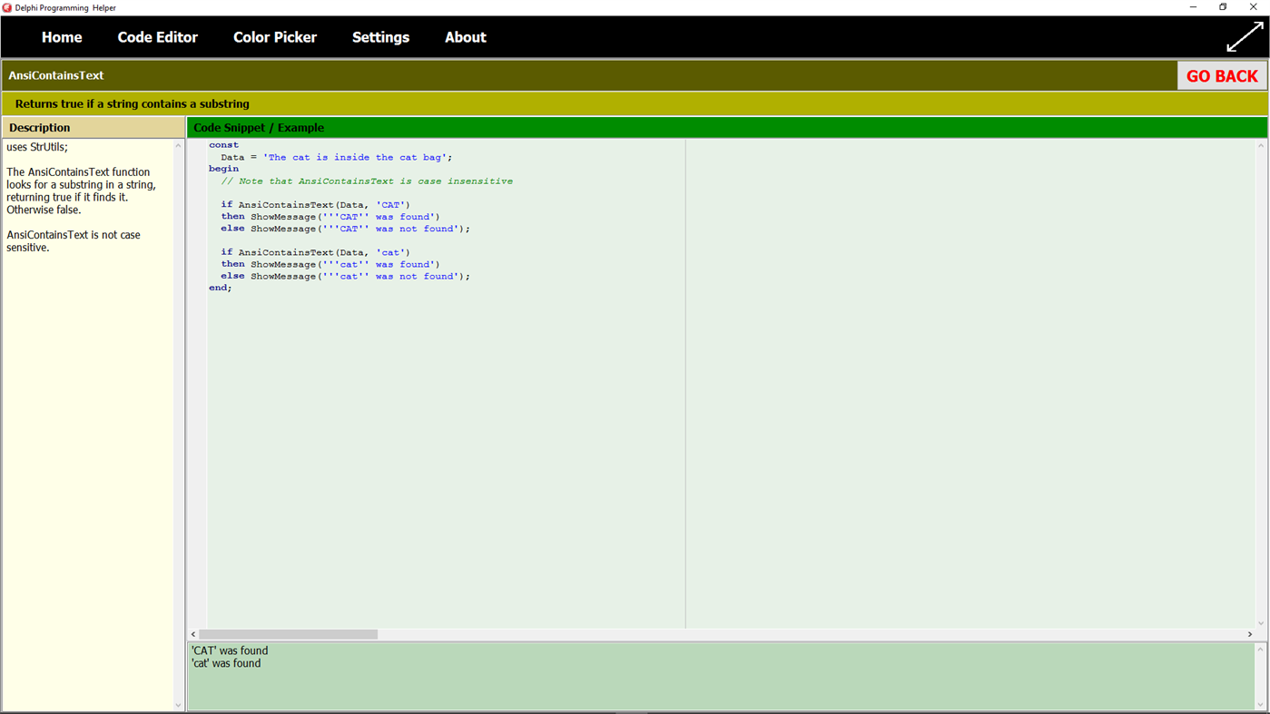This screenshot has width=1270, height=714.
Task: Click the 'const' keyword in the code
Action: (223, 145)
